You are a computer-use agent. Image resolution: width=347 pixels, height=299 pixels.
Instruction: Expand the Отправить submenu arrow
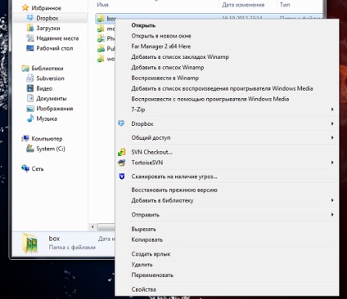click(332, 215)
